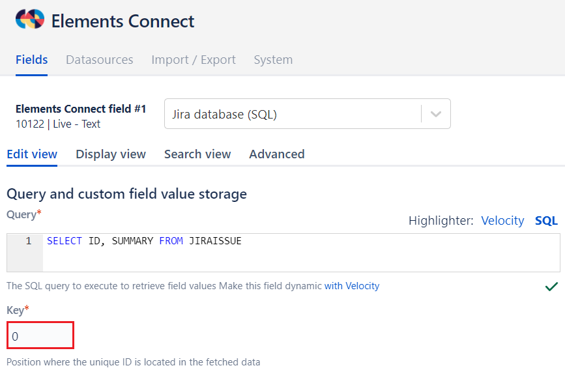Open the Search view tab
Viewport: 565px width, 383px height.
[197, 154]
